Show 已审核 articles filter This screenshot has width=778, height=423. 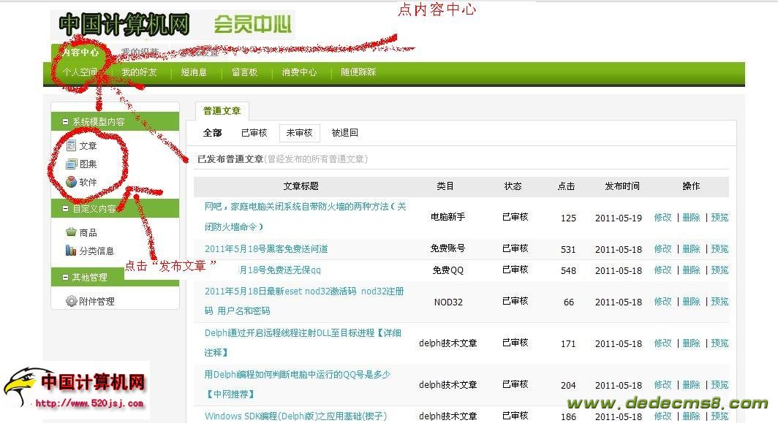254,133
